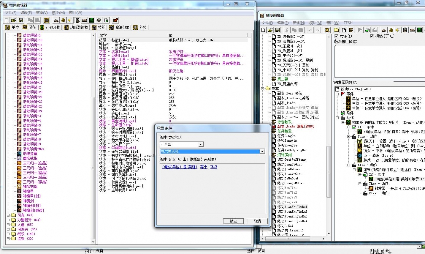Add new trigger comment icon
Screen dimensions: 425x254
(x=351, y=30)
